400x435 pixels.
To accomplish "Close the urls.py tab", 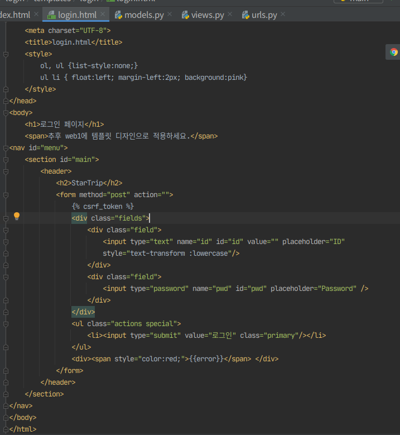I will click(283, 14).
